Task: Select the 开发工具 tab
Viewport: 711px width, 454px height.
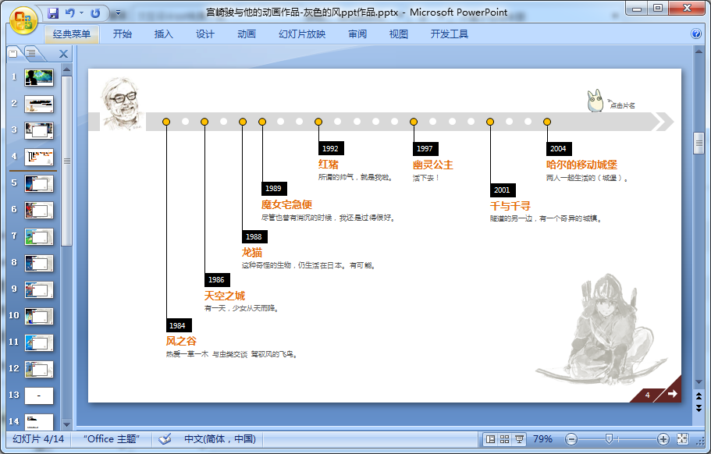Action: tap(450, 34)
